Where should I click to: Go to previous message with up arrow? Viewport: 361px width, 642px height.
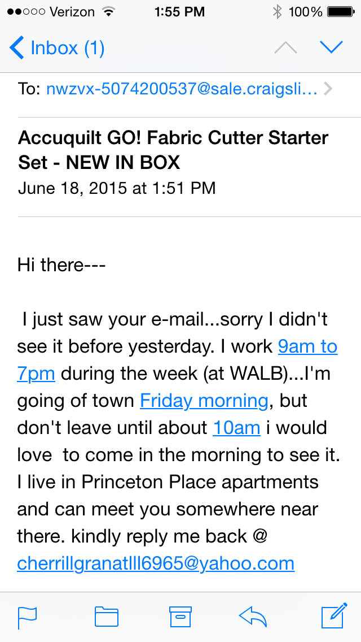coord(285,48)
